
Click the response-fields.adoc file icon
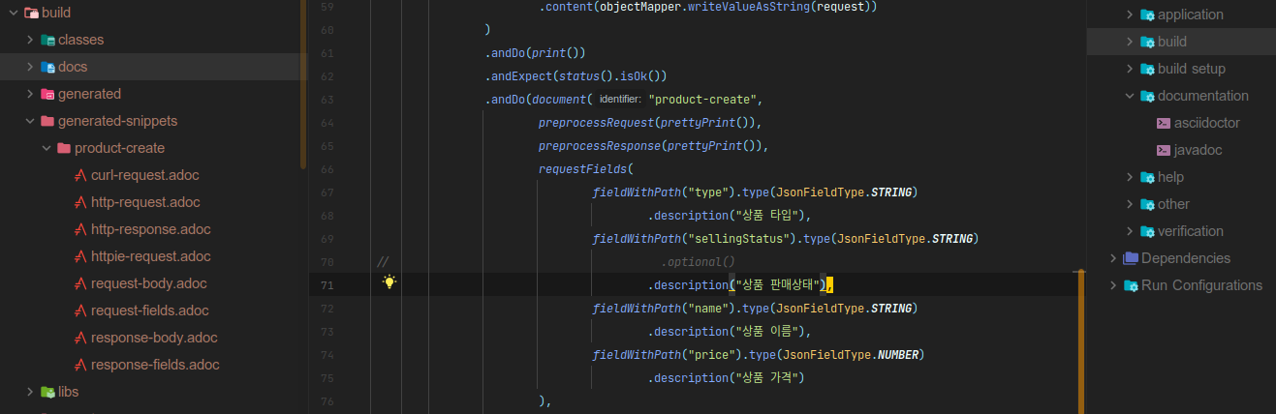click(x=80, y=365)
